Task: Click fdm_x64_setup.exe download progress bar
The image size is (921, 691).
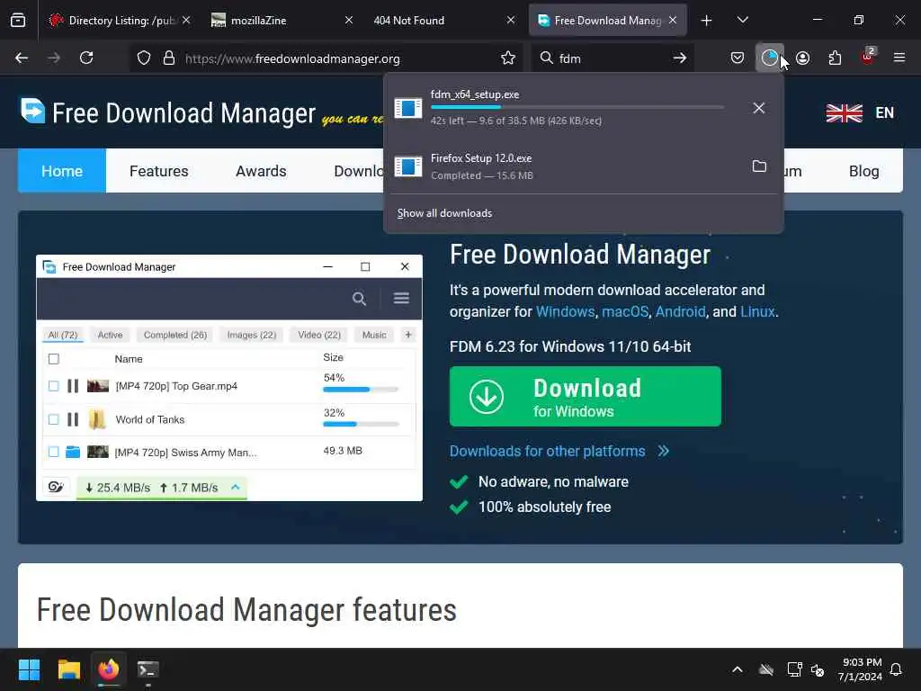Action: (x=577, y=108)
